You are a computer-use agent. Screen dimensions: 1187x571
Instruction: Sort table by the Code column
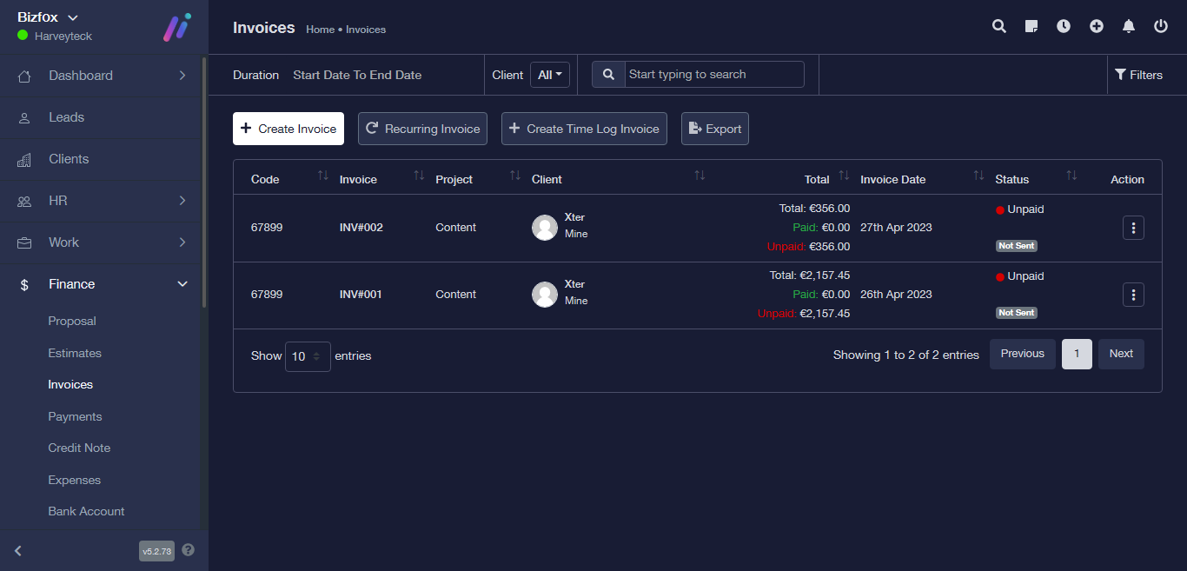323,176
